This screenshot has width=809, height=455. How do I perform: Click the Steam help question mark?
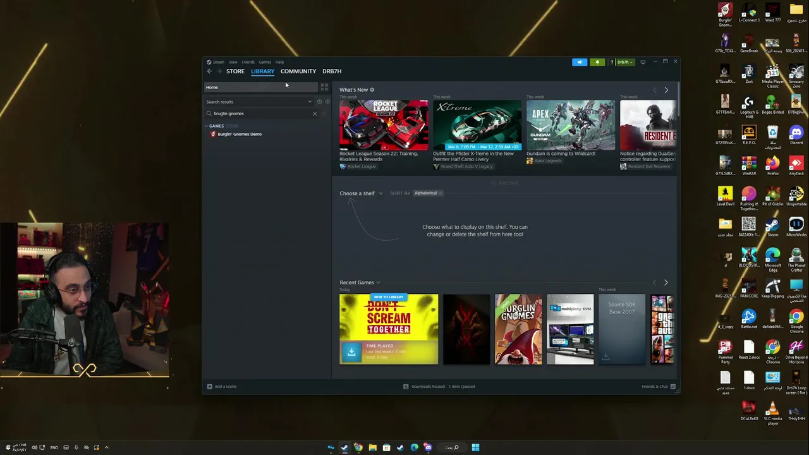click(x=611, y=62)
